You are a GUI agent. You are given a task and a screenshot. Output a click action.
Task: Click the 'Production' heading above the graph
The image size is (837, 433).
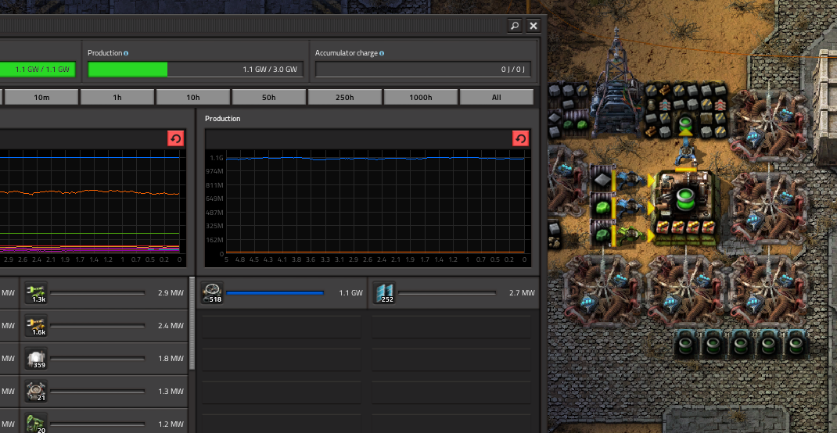tap(223, 118)
